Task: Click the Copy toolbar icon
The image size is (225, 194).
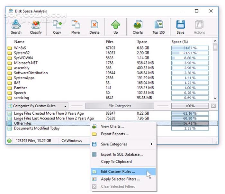Action: pyautogui.click(x=57, y=27)
